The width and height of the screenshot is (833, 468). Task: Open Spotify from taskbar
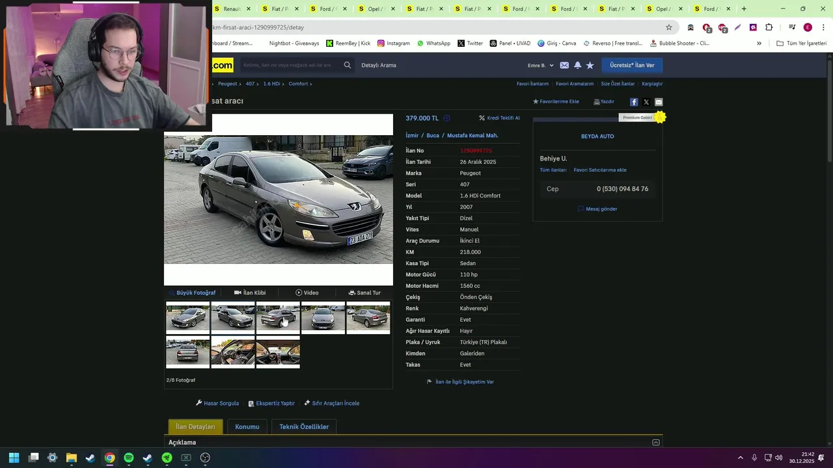(x=129, y=458)
